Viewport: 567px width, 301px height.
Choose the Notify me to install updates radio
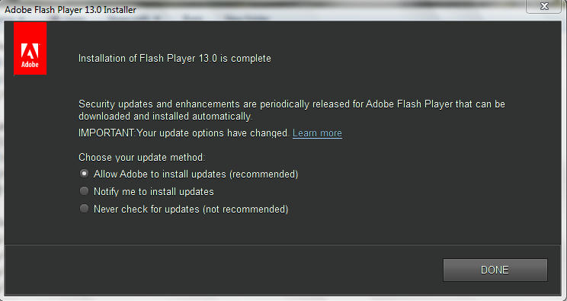[84, 191]
